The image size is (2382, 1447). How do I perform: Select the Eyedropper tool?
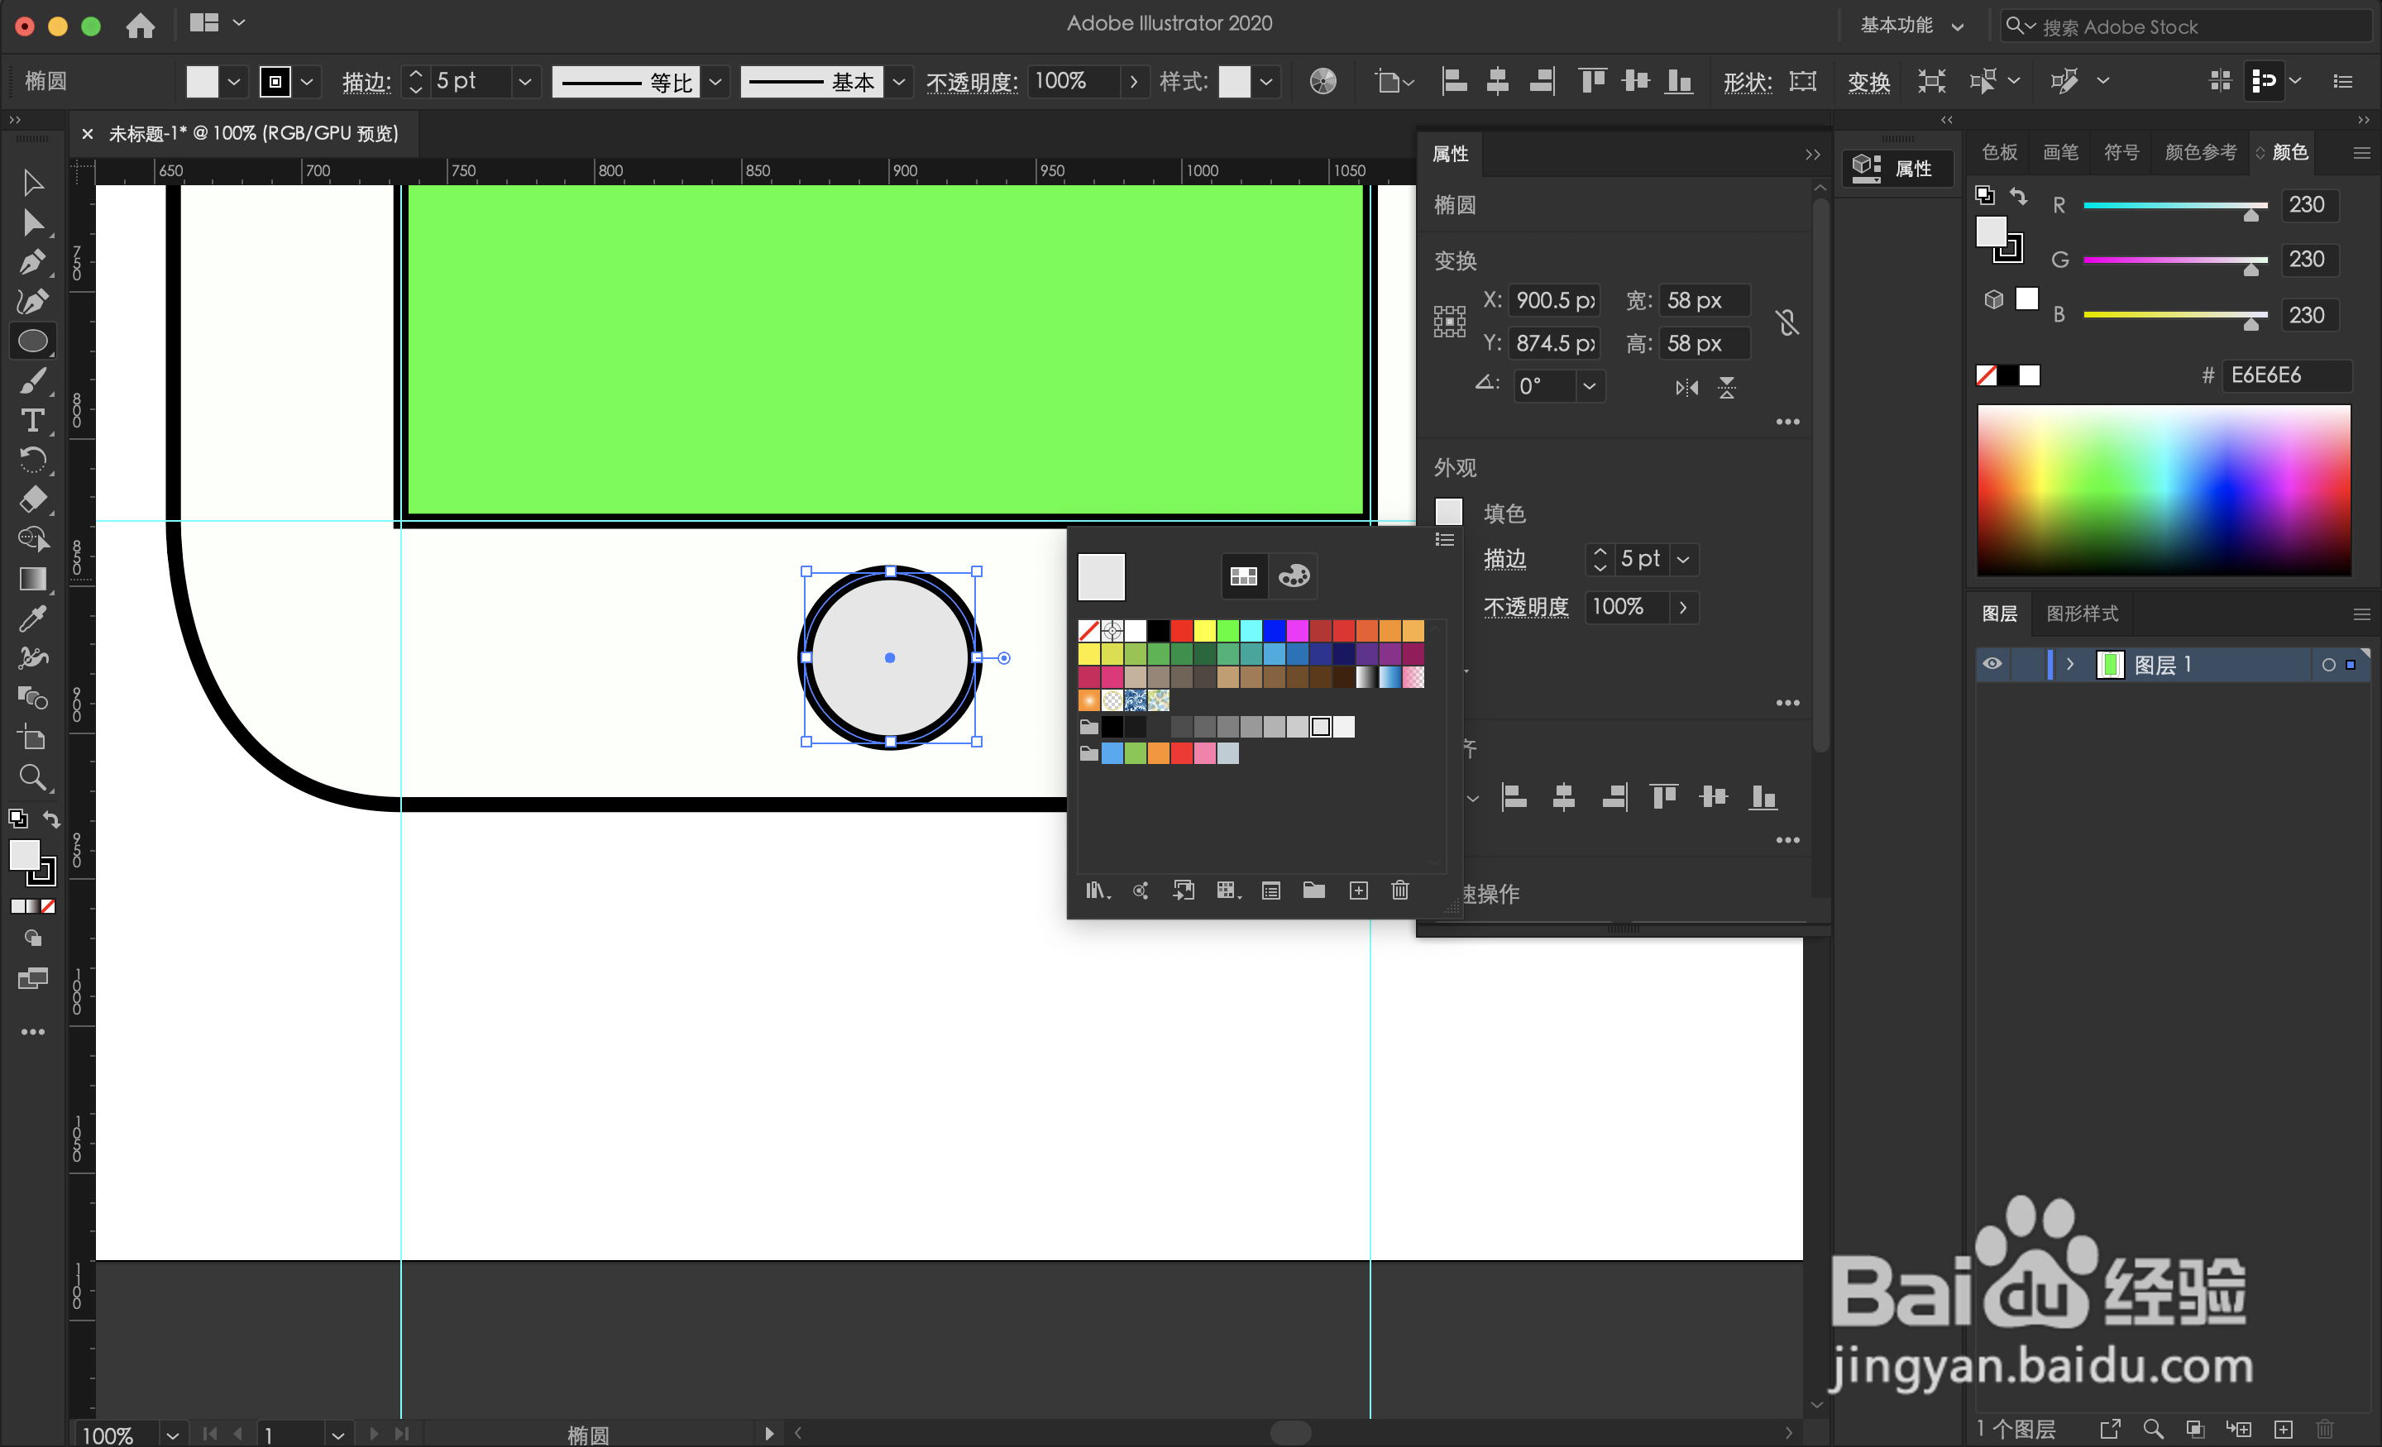33,618
